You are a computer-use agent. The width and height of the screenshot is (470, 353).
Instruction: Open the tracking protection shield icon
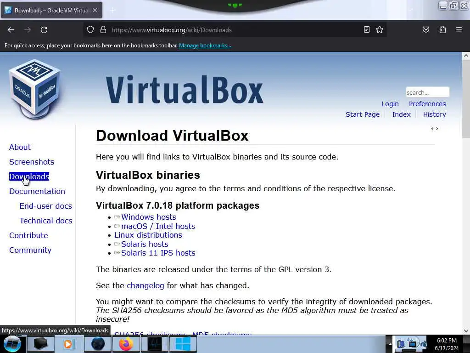[x=90, y=30]
